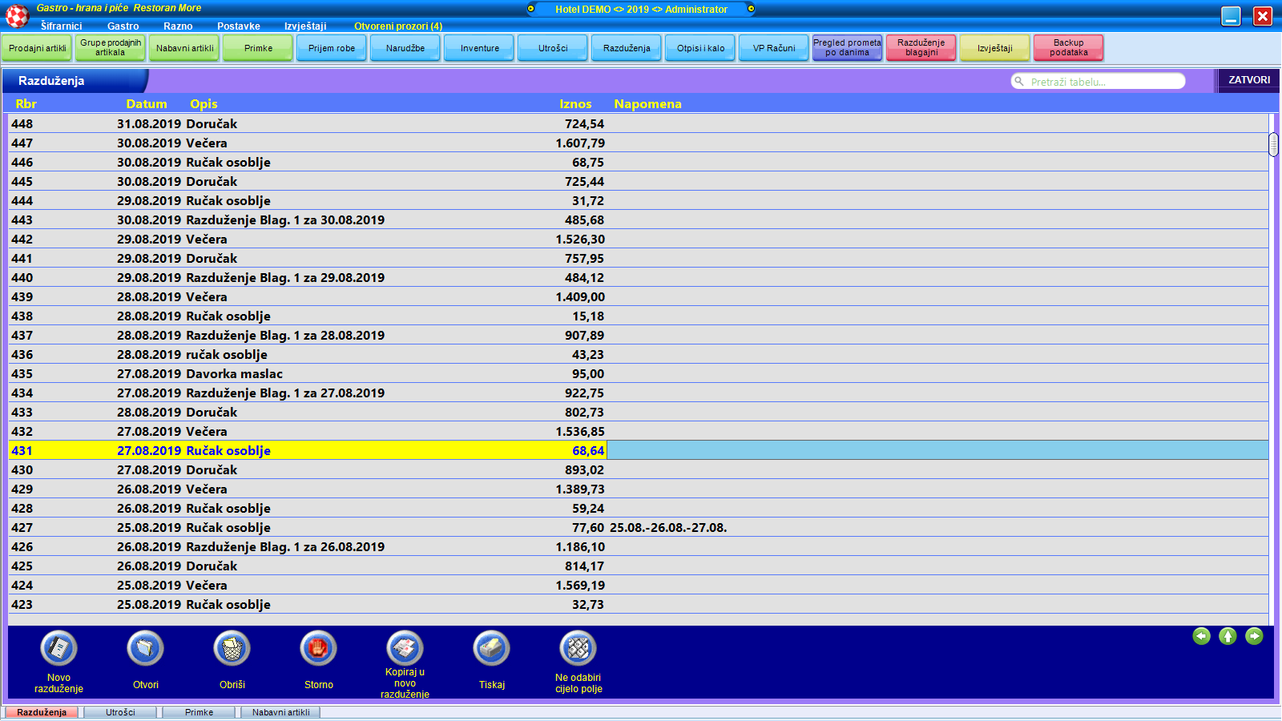Open the Izvještaji dropdown menu
The height and width of the screenshot is (721, 1282).
click(305, 26)
